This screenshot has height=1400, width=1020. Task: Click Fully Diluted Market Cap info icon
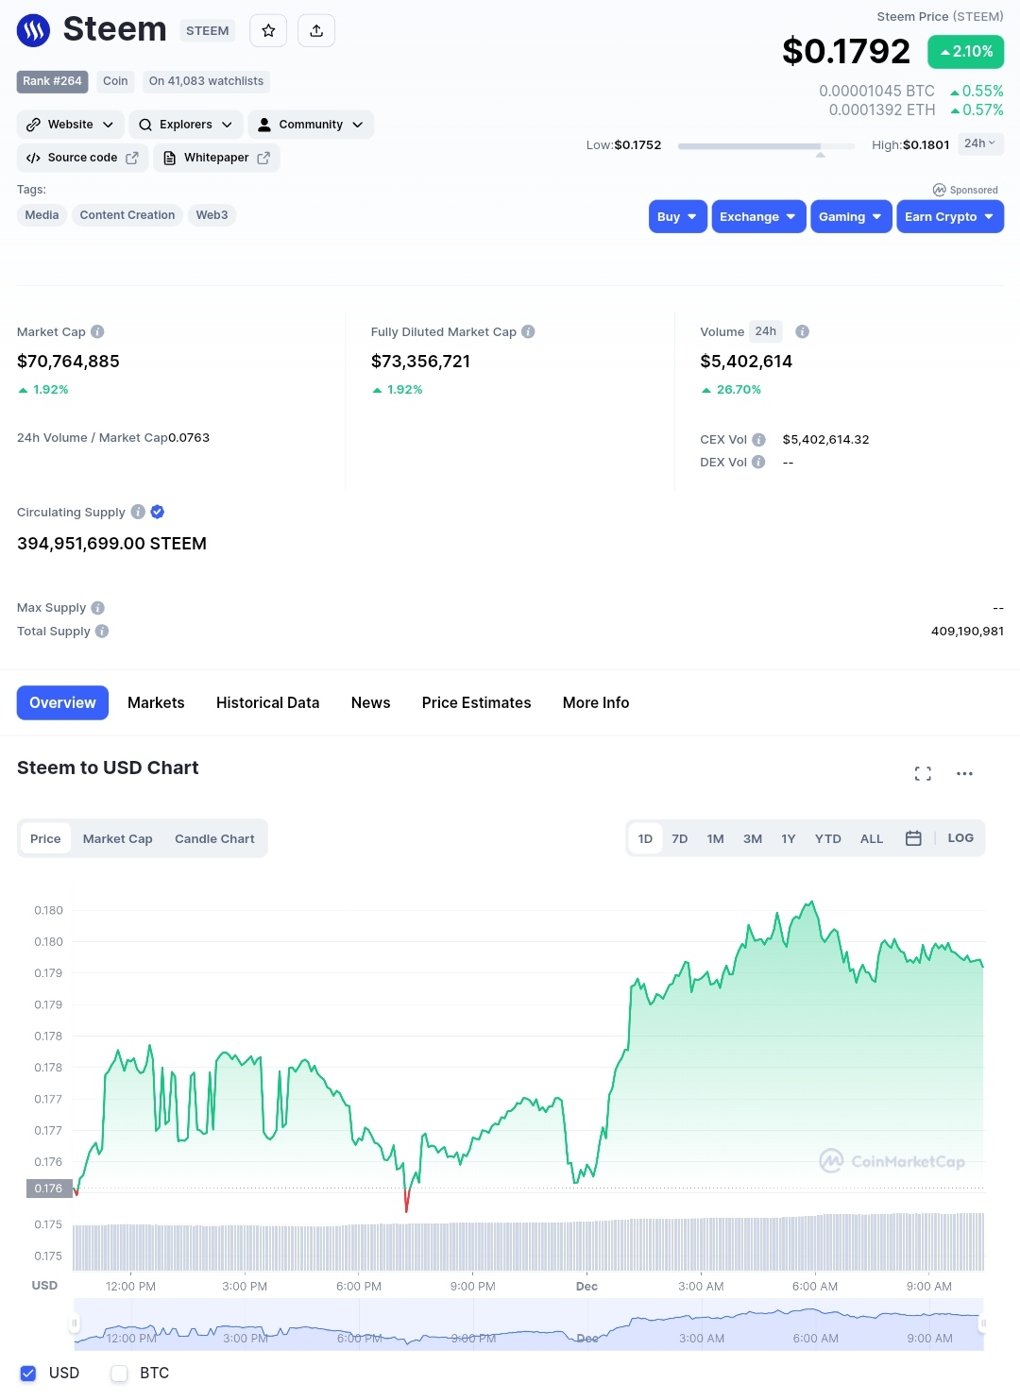pos(528,332)
